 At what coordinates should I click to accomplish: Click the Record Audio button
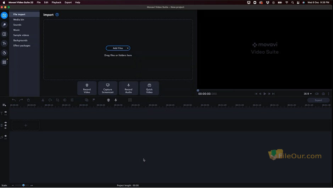(x=128, y=88)
